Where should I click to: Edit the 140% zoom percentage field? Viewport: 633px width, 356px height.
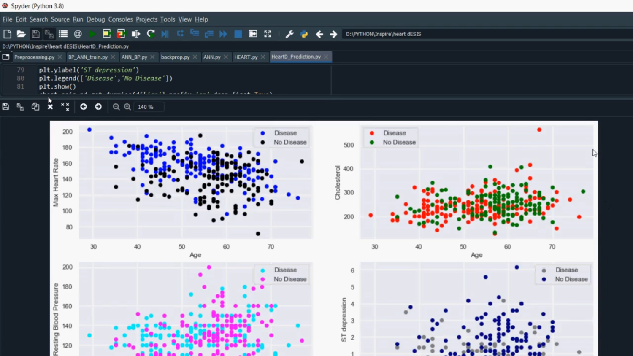(x=149, y=107)
